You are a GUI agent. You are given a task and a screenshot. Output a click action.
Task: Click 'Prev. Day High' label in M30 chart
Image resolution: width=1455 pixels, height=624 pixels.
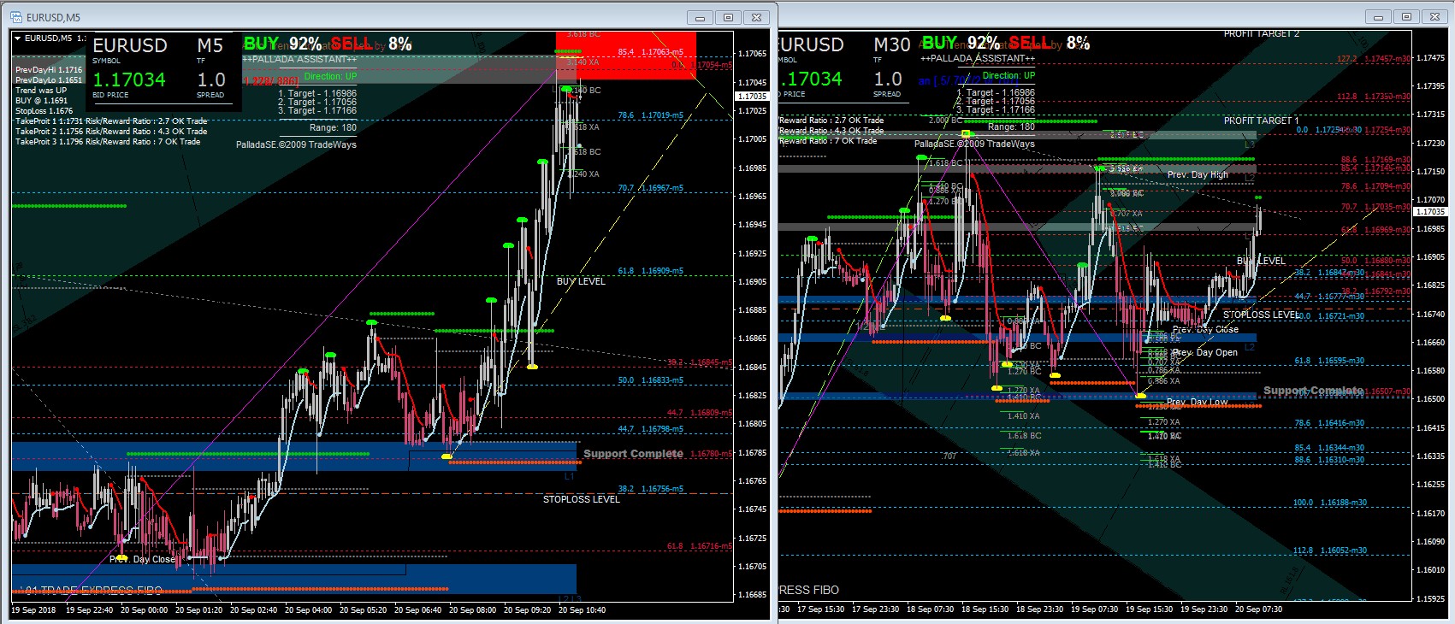pos(1198,174)
